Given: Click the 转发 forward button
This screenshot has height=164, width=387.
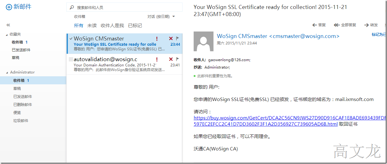Looking at the screenshot, I should coord(374,25).
